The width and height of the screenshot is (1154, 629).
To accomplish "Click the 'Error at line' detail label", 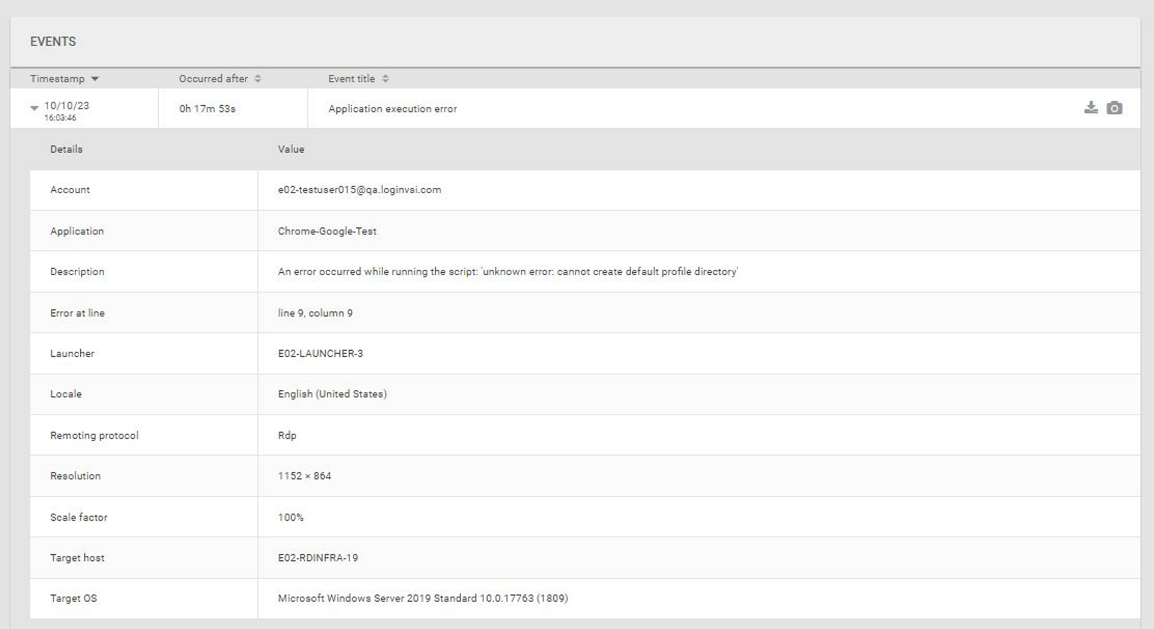I will pos(77,313).
